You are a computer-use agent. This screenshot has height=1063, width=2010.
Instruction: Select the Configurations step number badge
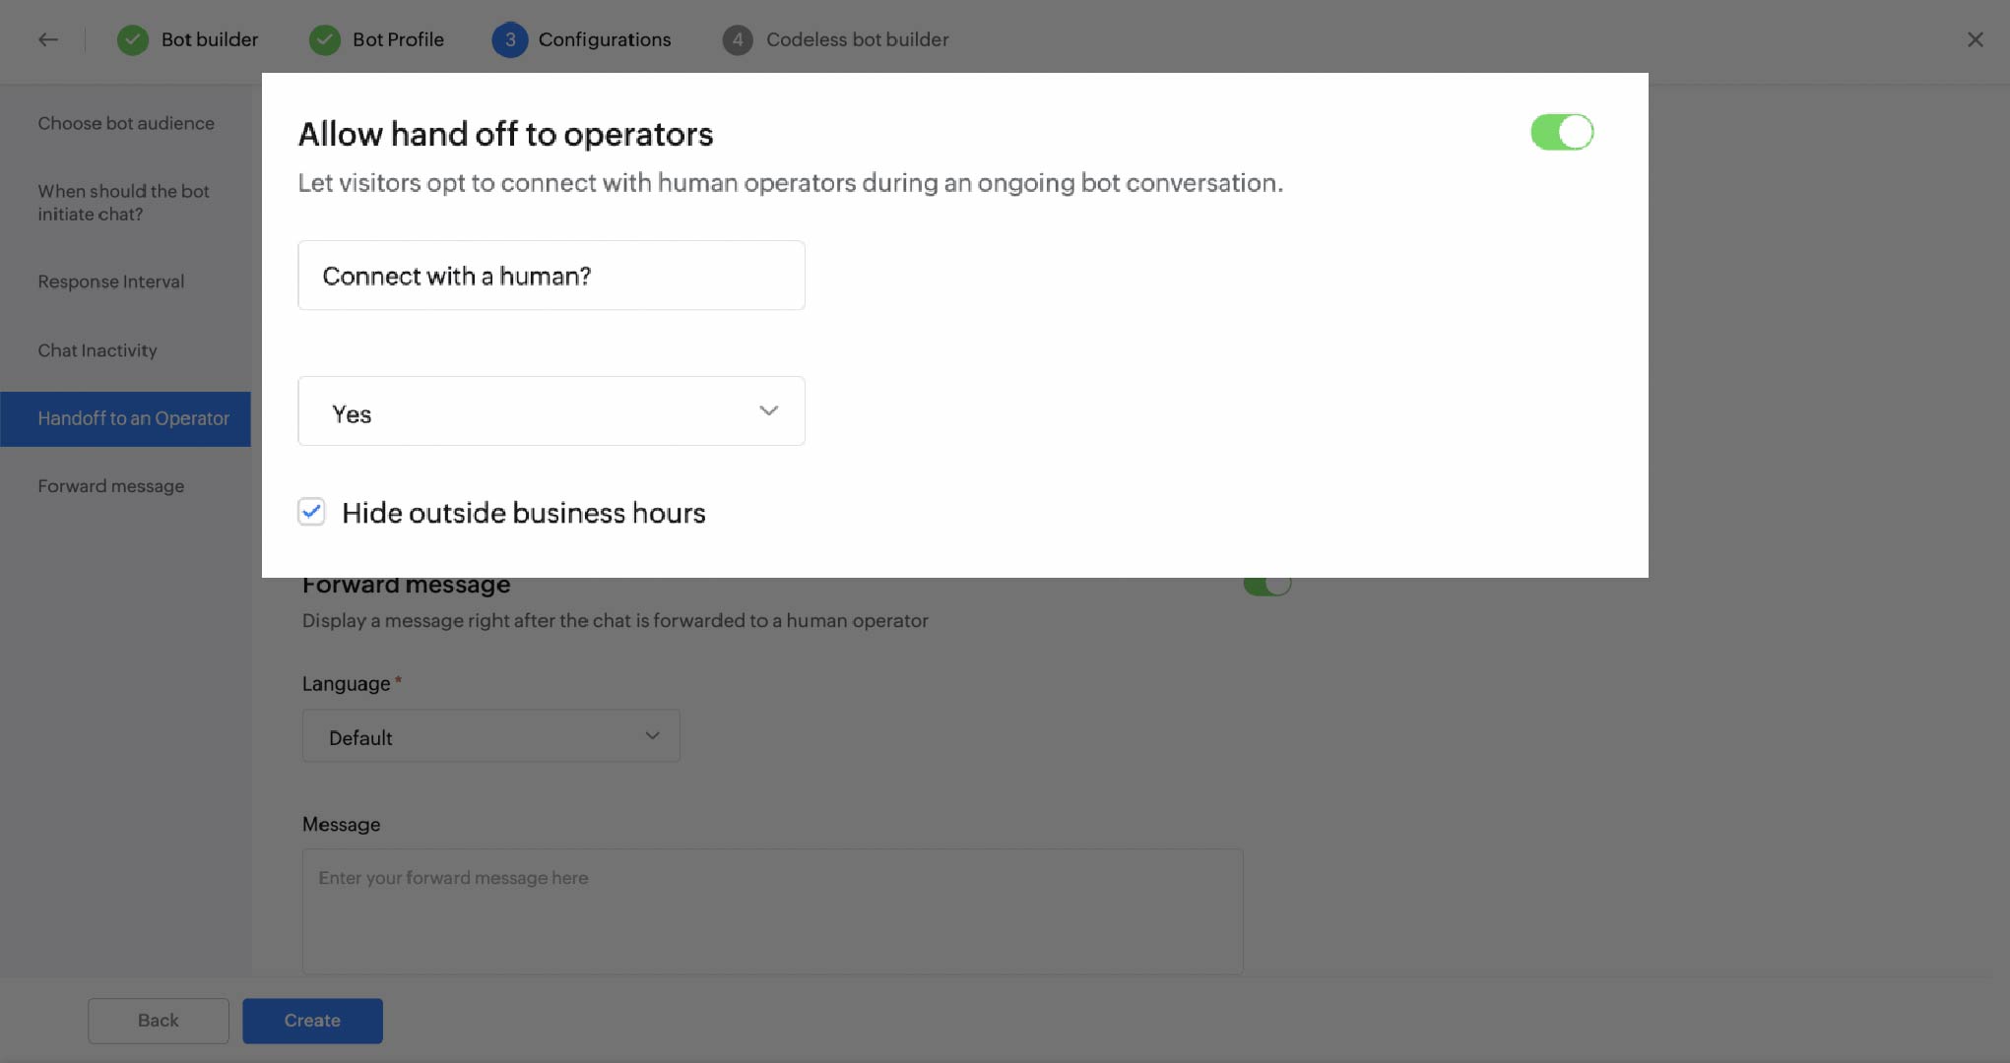[509, 40]
